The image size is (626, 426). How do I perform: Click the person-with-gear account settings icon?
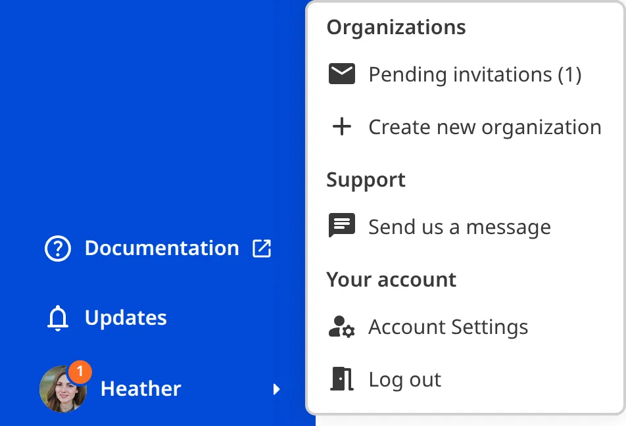(342, 327)
